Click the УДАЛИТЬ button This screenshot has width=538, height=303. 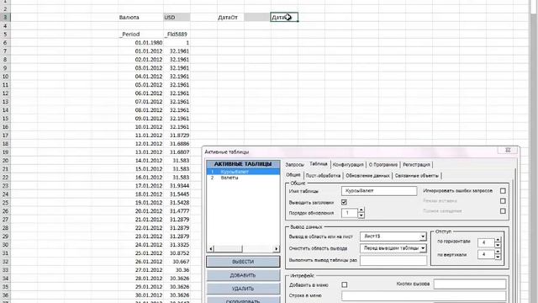(x=243, y=289)
